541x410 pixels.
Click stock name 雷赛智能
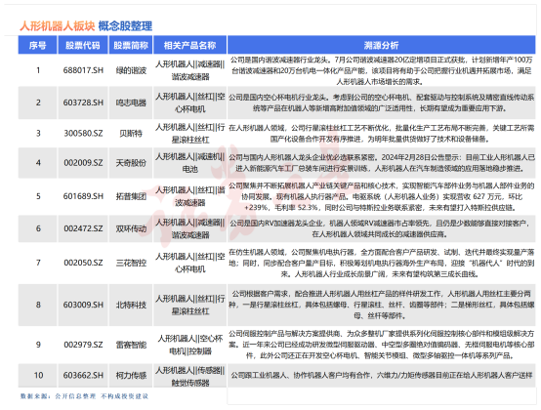tap(131, 345)
